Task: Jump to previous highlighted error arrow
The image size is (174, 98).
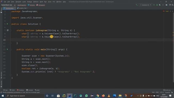Action: [170, 11]
